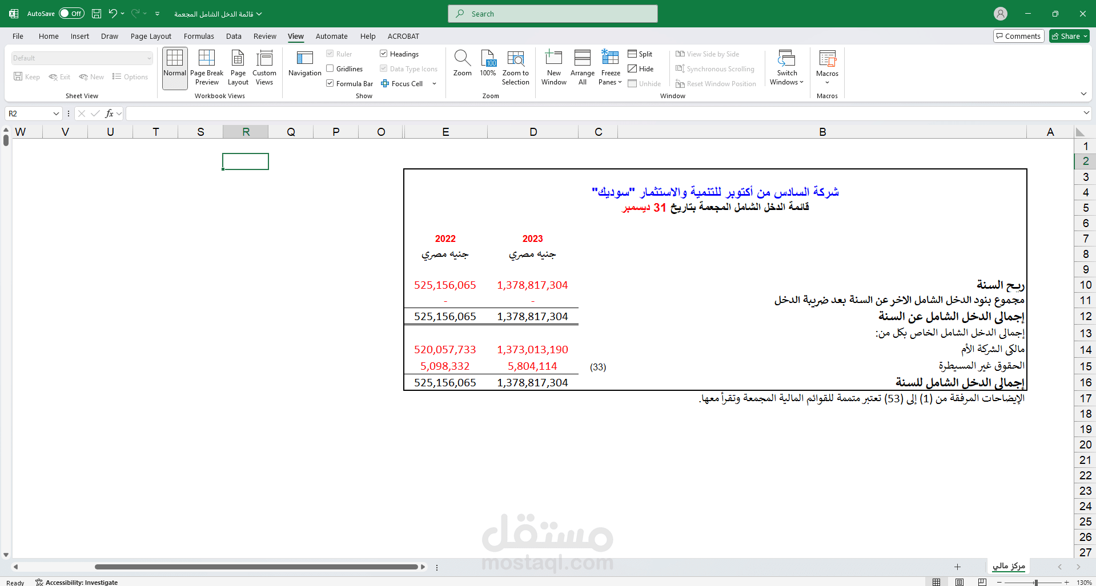Click Arrange All windows
The width and height of the screenshot is (1096, 586).
pos(583,68)
